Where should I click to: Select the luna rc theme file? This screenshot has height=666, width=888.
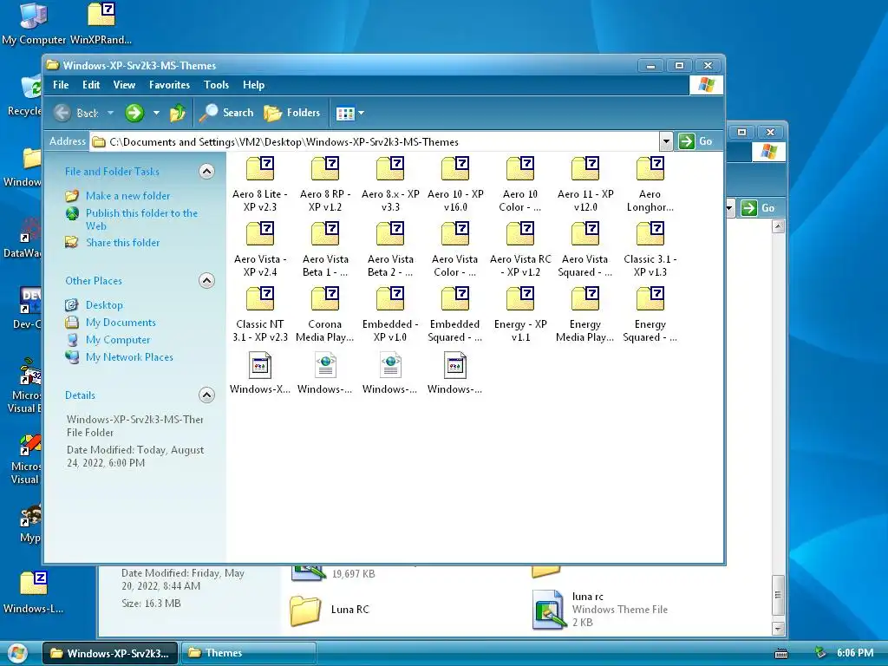click(x=600, y=610)
